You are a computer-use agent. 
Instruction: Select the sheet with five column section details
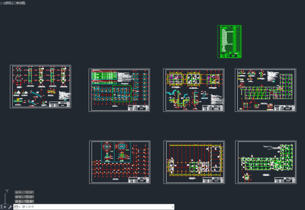coord(41,87)
